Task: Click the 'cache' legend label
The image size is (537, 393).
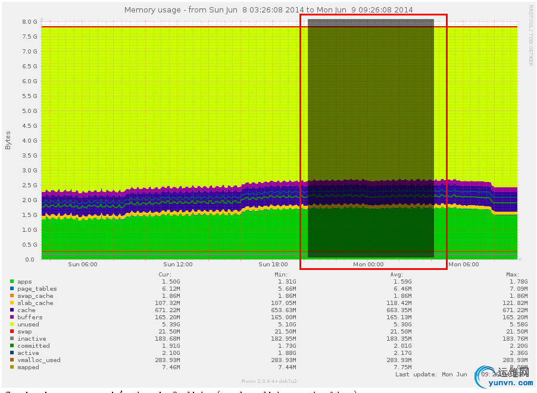Action: [x=26, y=310]
